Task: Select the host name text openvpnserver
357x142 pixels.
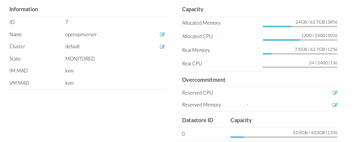Action: (81, 35)
